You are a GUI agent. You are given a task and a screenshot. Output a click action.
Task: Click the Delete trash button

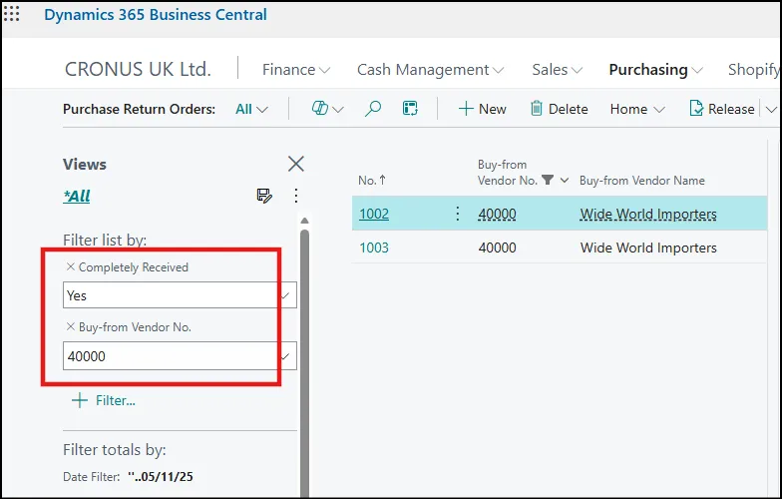click(559, 109)
